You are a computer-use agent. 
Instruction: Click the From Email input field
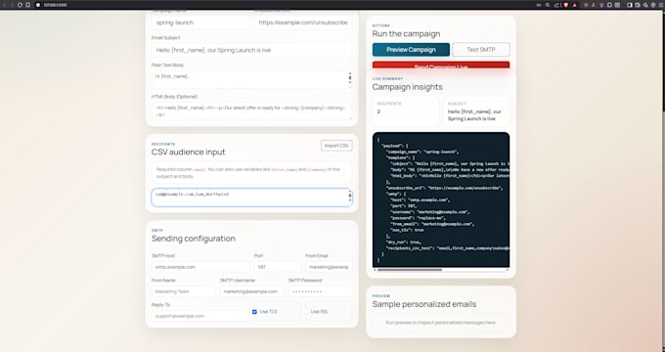tap(329, 267)
